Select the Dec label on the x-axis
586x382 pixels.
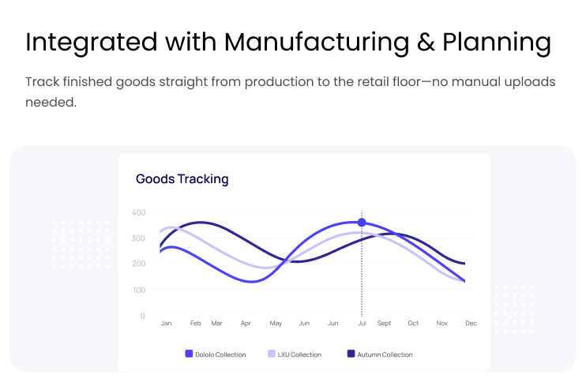(471, 324)
